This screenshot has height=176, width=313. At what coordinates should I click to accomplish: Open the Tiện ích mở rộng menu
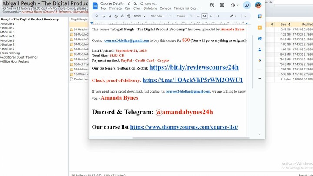tap(185, 8)
